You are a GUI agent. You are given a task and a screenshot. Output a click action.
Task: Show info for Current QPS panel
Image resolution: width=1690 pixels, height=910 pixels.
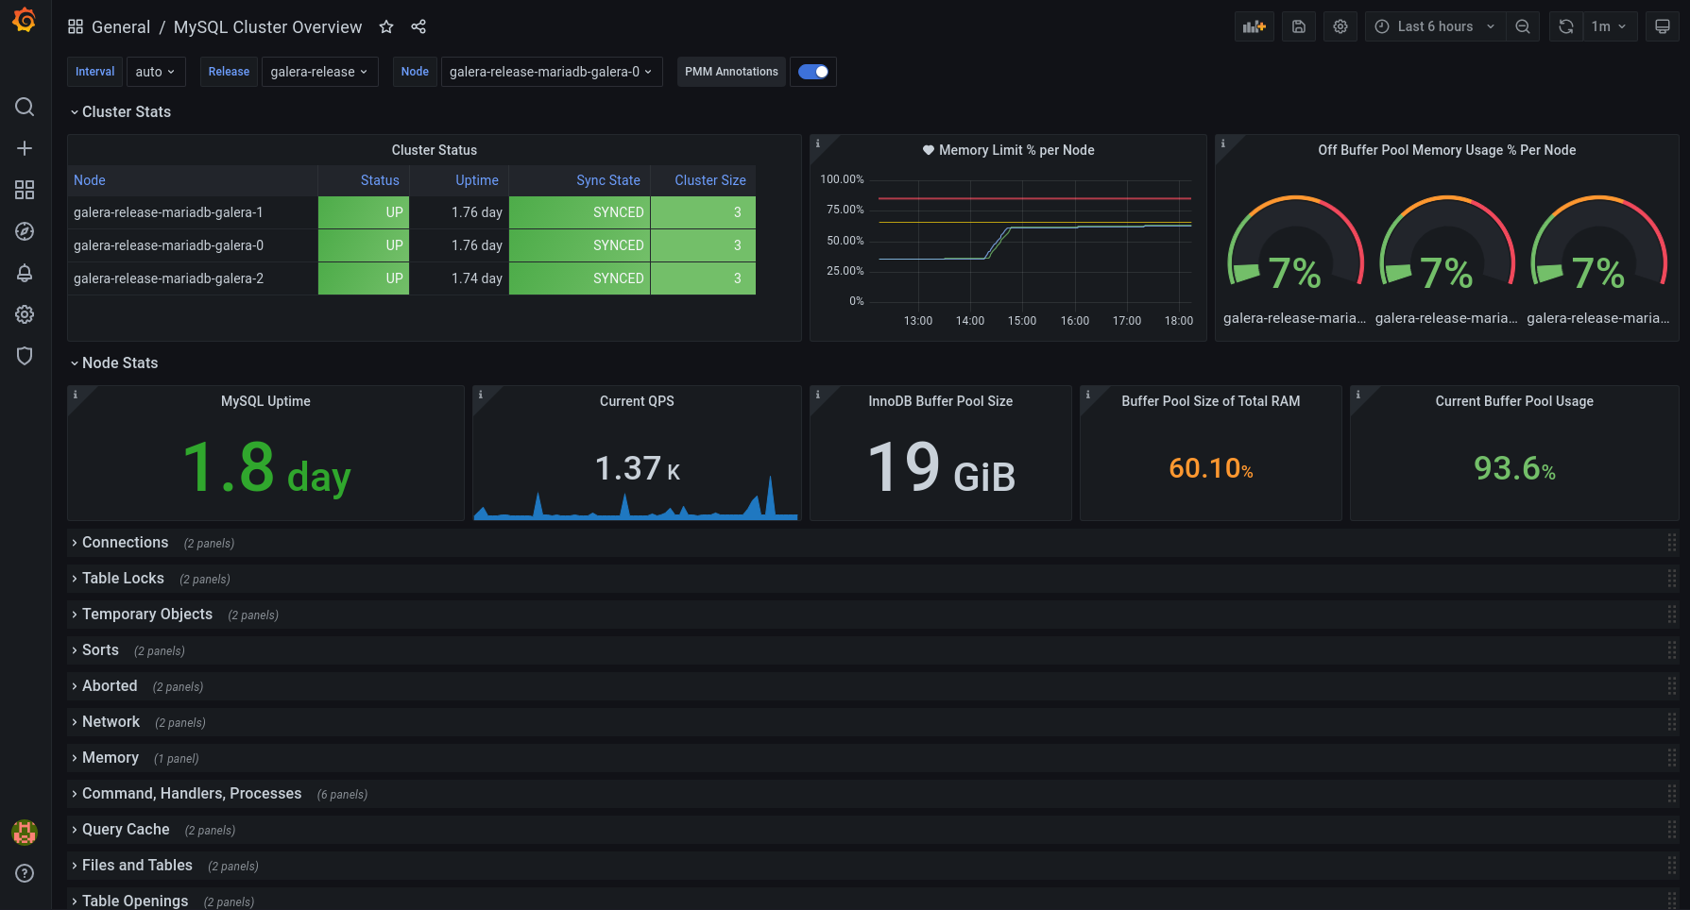(481, 395)
